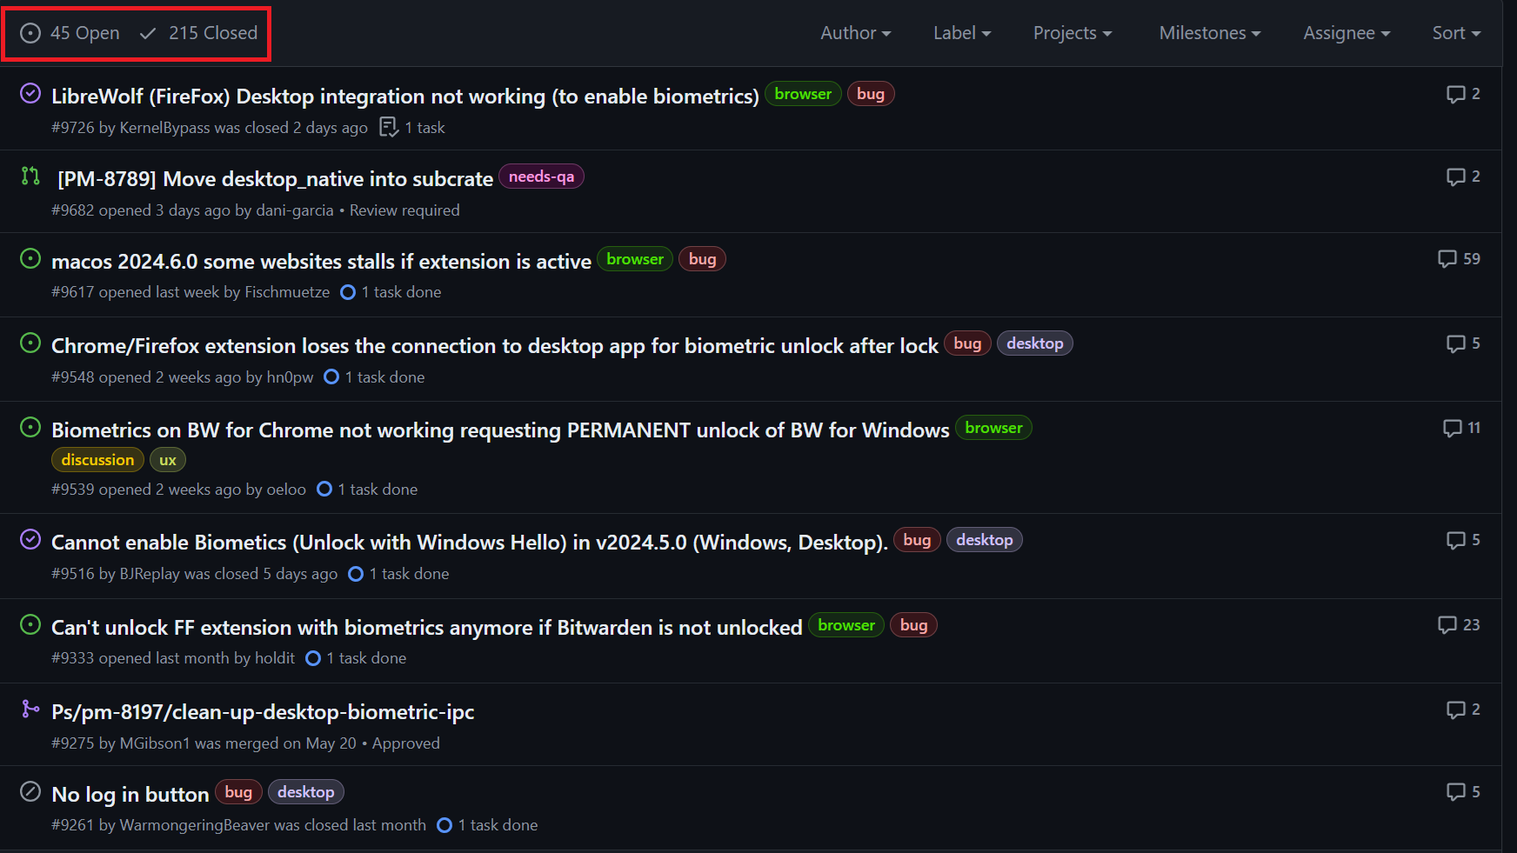Show the 215 Closed issues
This screenshot has height=853, width=1517.
pos(198,33)
